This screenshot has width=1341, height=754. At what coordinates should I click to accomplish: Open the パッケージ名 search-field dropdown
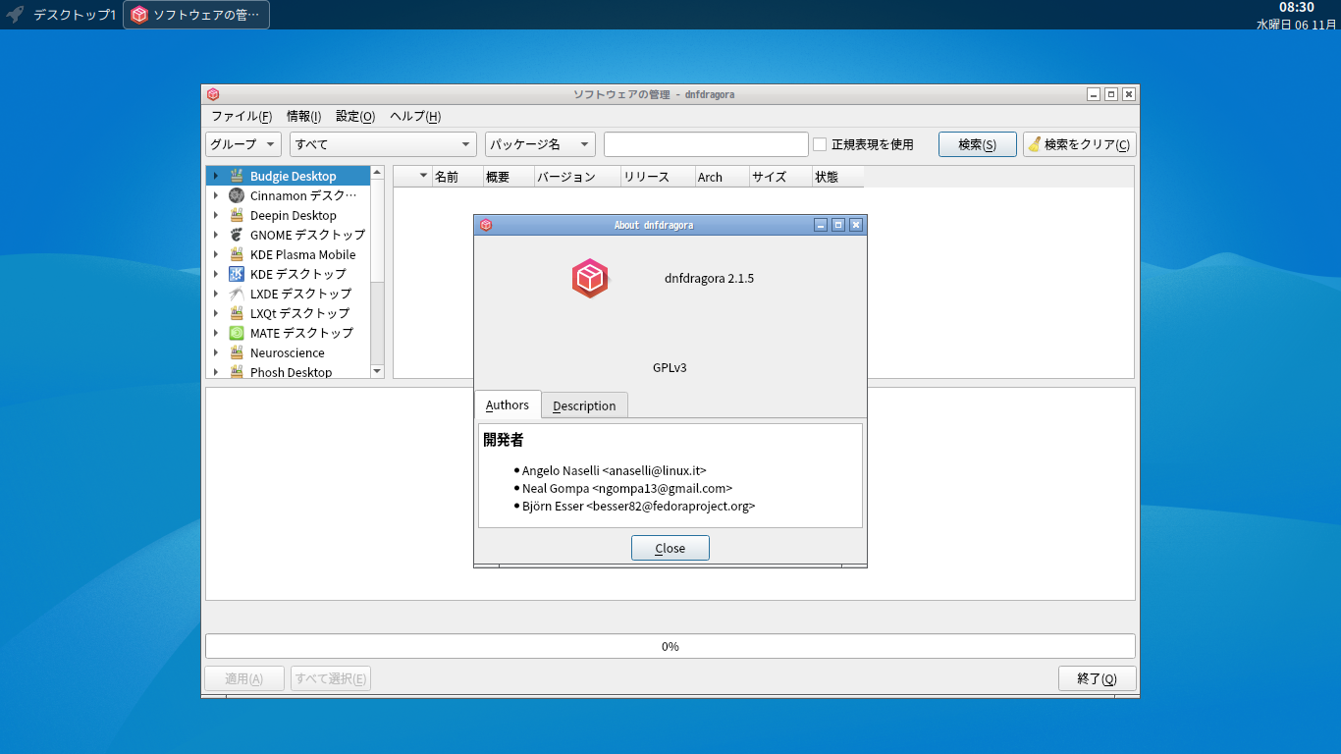pyautogui.click(x=540, y=144)
